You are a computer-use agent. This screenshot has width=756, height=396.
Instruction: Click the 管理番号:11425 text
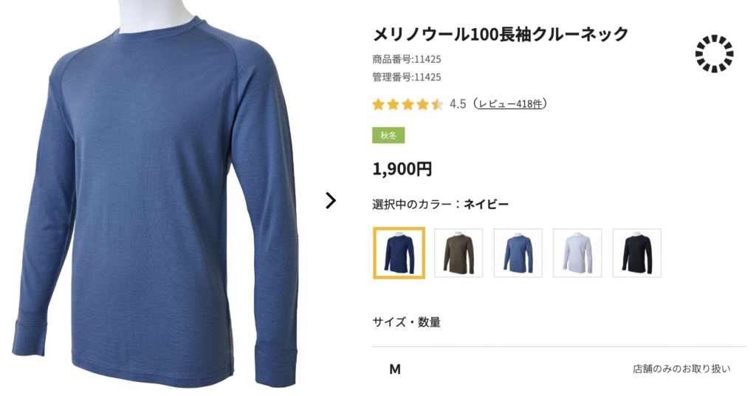pyautogui.click(x=407, y=77)
